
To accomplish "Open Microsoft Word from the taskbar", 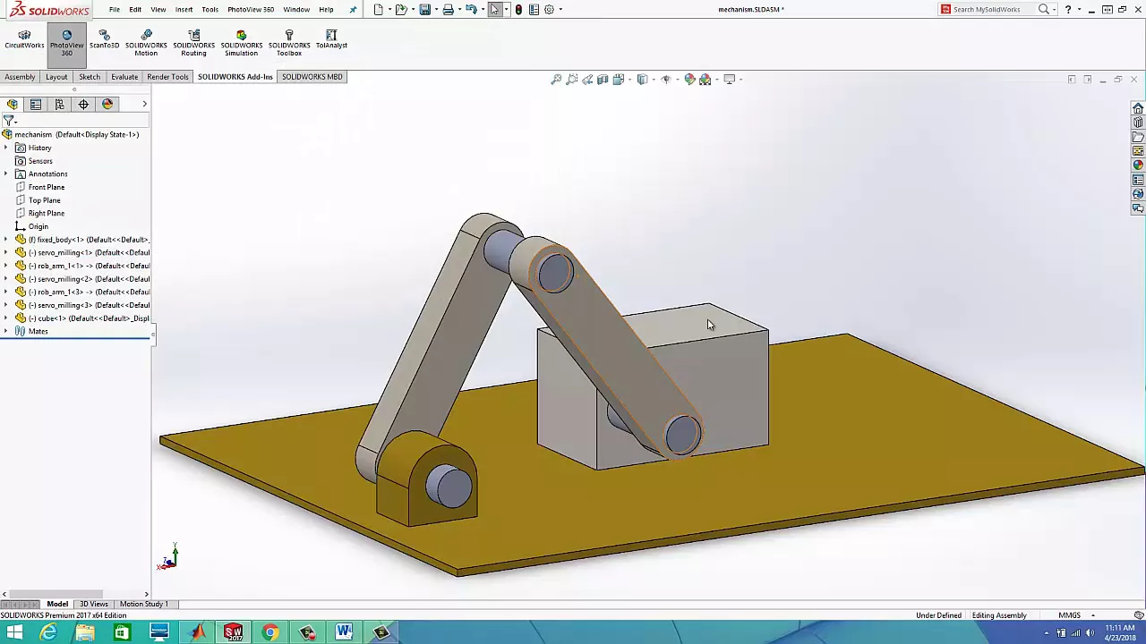I will (344, 633).
